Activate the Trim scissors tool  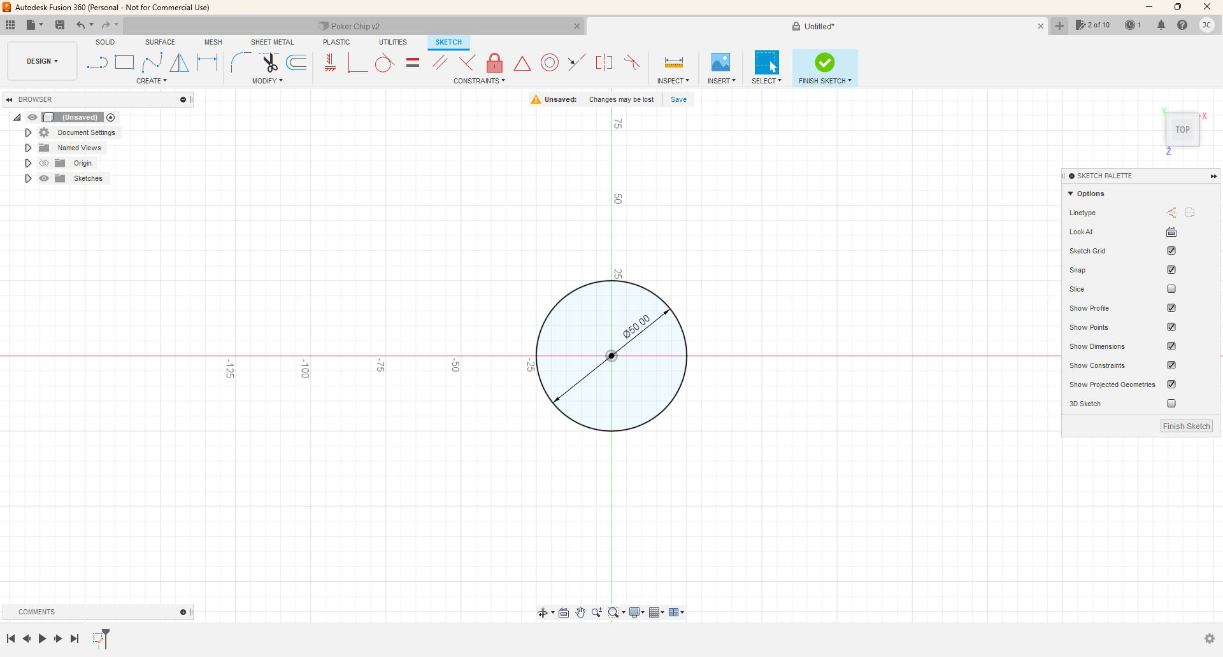coord(269,62)
